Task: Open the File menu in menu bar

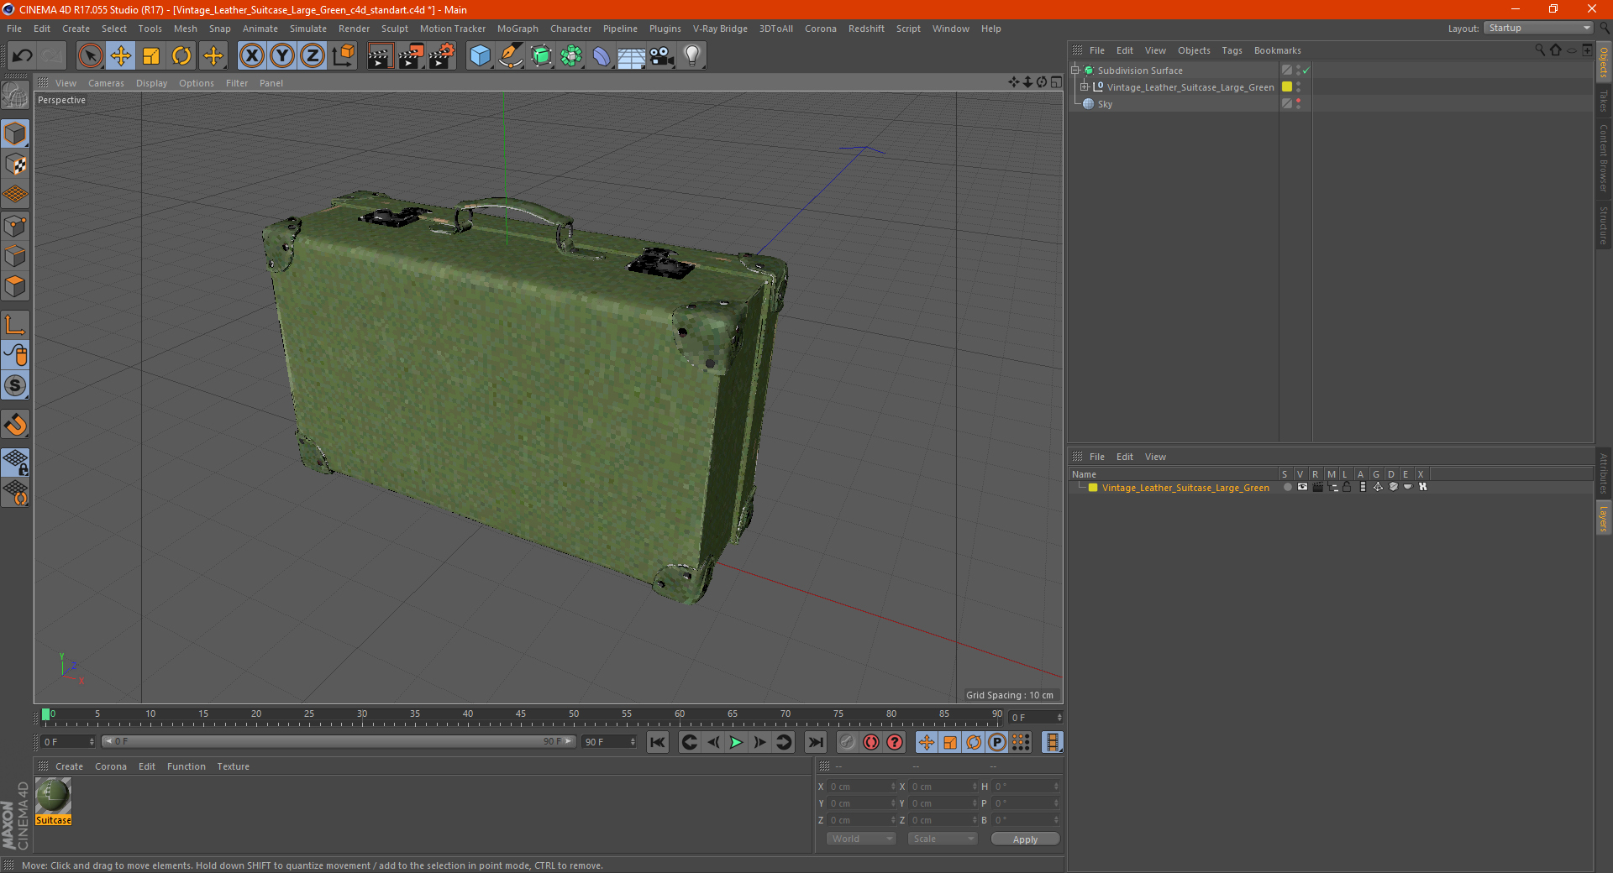Action: click(x=14, y=29)
